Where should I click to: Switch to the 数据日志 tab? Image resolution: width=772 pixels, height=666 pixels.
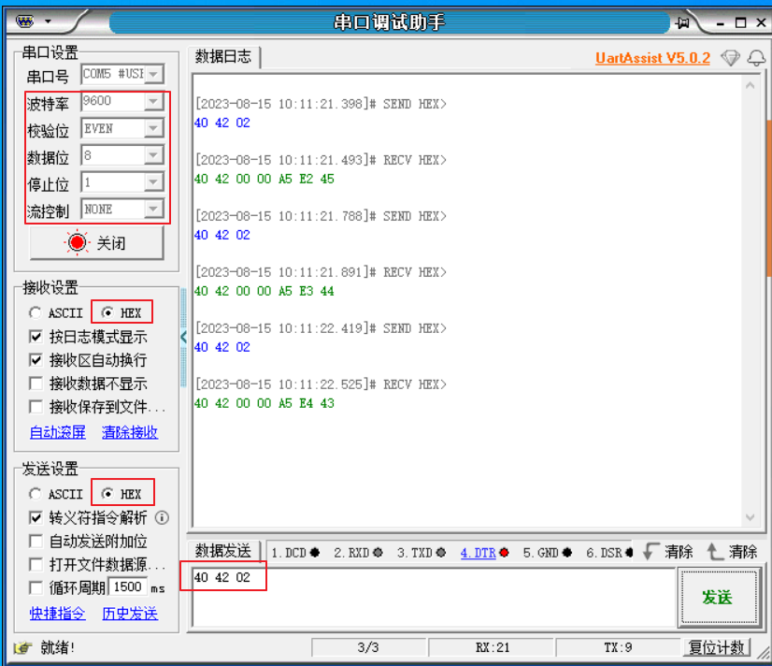[x=223, y=56]
